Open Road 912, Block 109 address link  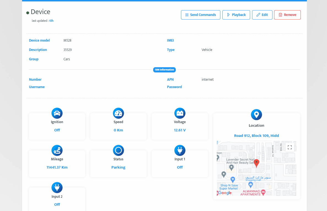click(x=256, y=136)
